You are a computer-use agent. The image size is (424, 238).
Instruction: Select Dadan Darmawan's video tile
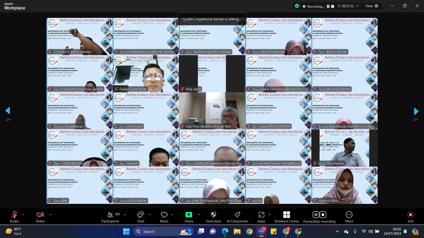pyautogui.click(x=146, y=74)
